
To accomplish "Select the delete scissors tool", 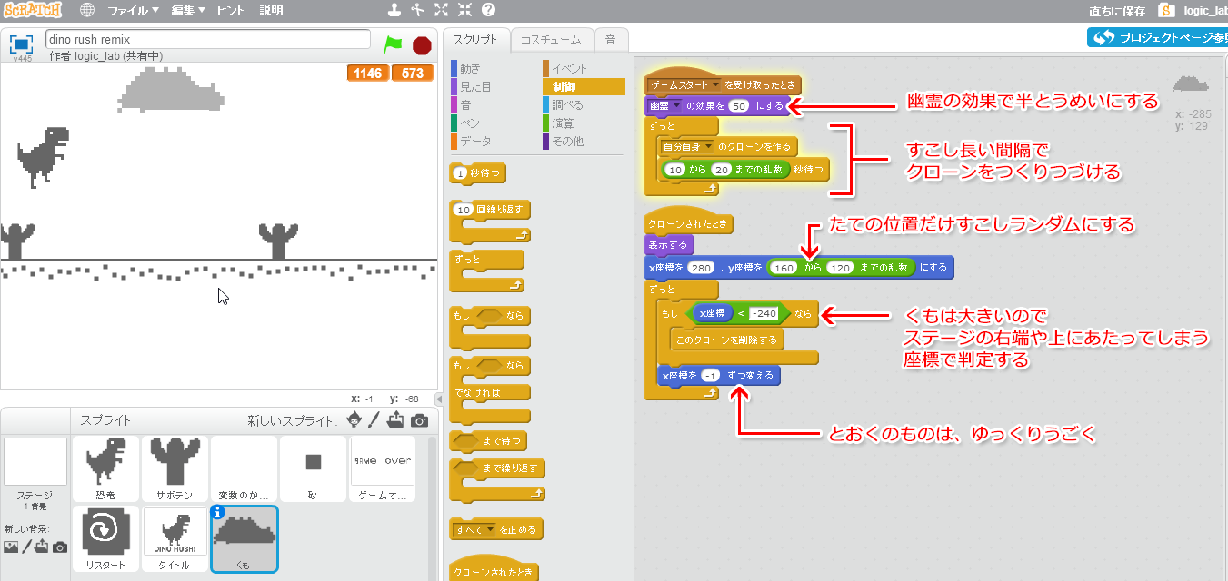I will click(x=417, y=10).
